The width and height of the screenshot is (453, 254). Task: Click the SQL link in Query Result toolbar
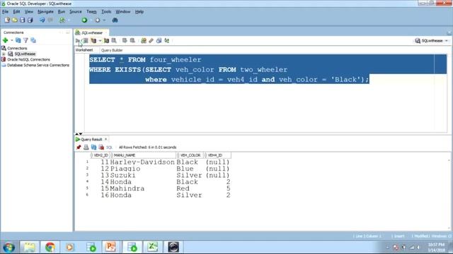pos(109,147)
